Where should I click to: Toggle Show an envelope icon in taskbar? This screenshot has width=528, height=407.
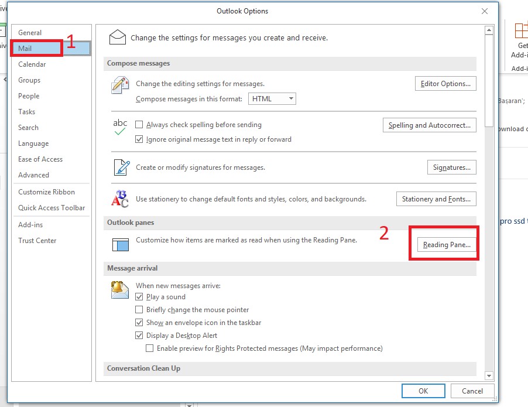tap(139, 323)
